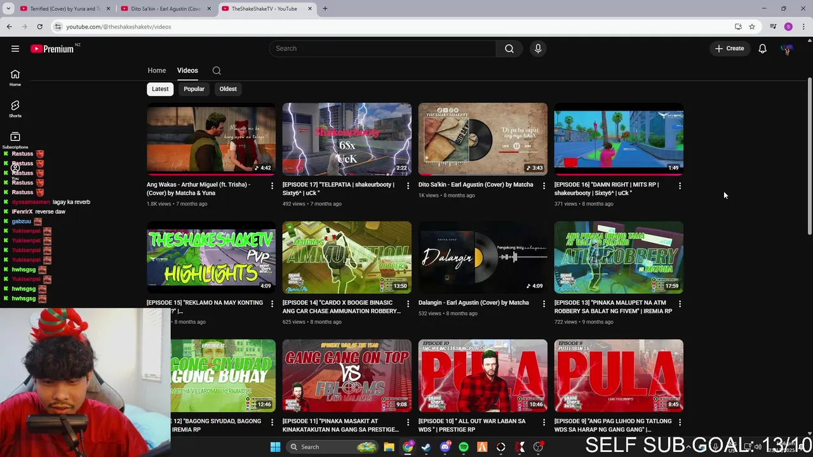Filter videos by Latest chip
This screenshot has height=457, width=813.
160,89
